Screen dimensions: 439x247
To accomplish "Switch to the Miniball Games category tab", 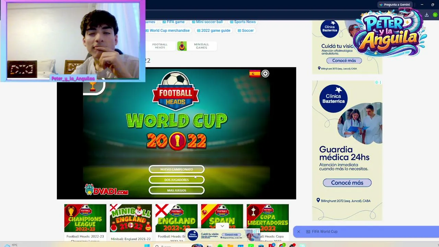I will tap(197, 46).
